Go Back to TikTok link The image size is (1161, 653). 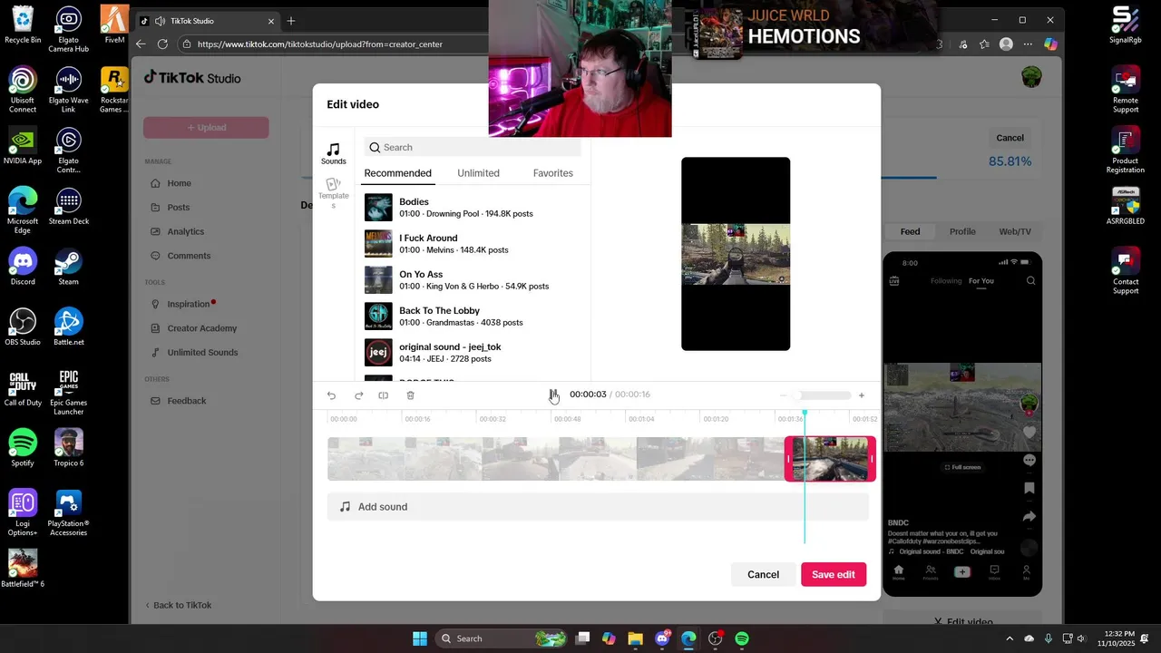pos(179,605)
